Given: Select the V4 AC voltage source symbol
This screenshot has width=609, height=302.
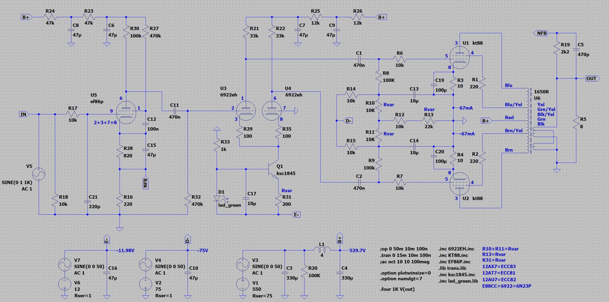Looking at the screenshot, I should click(x=145, y=265).
